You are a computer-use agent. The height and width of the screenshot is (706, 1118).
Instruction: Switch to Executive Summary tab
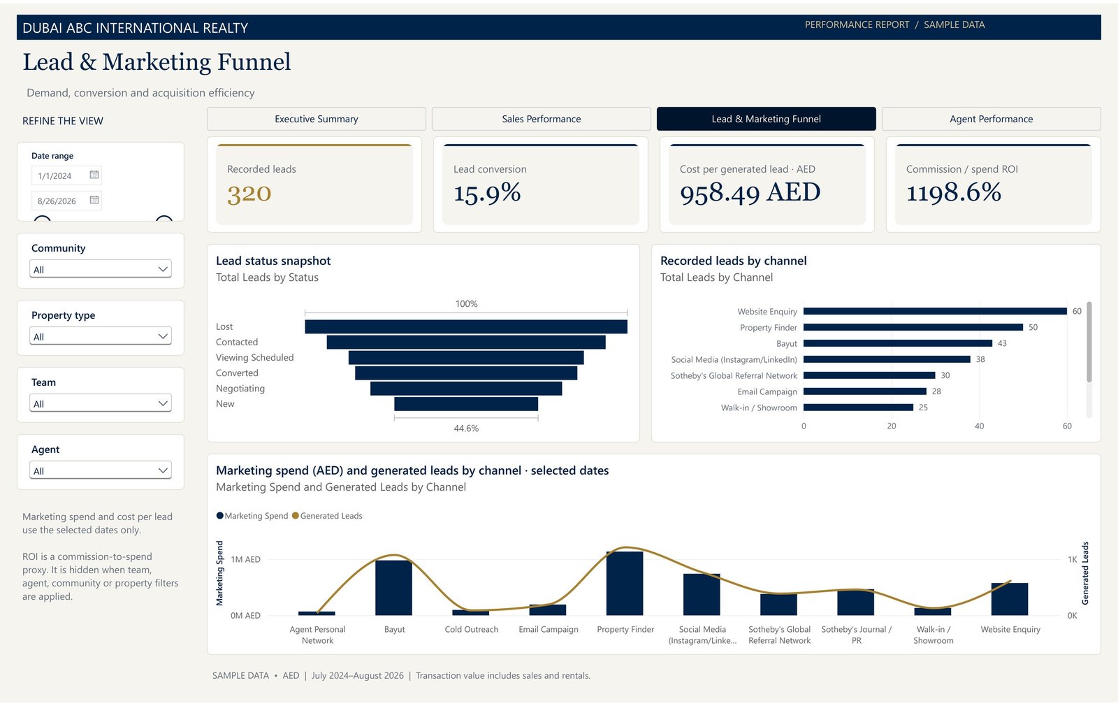[x=317, y=119]
